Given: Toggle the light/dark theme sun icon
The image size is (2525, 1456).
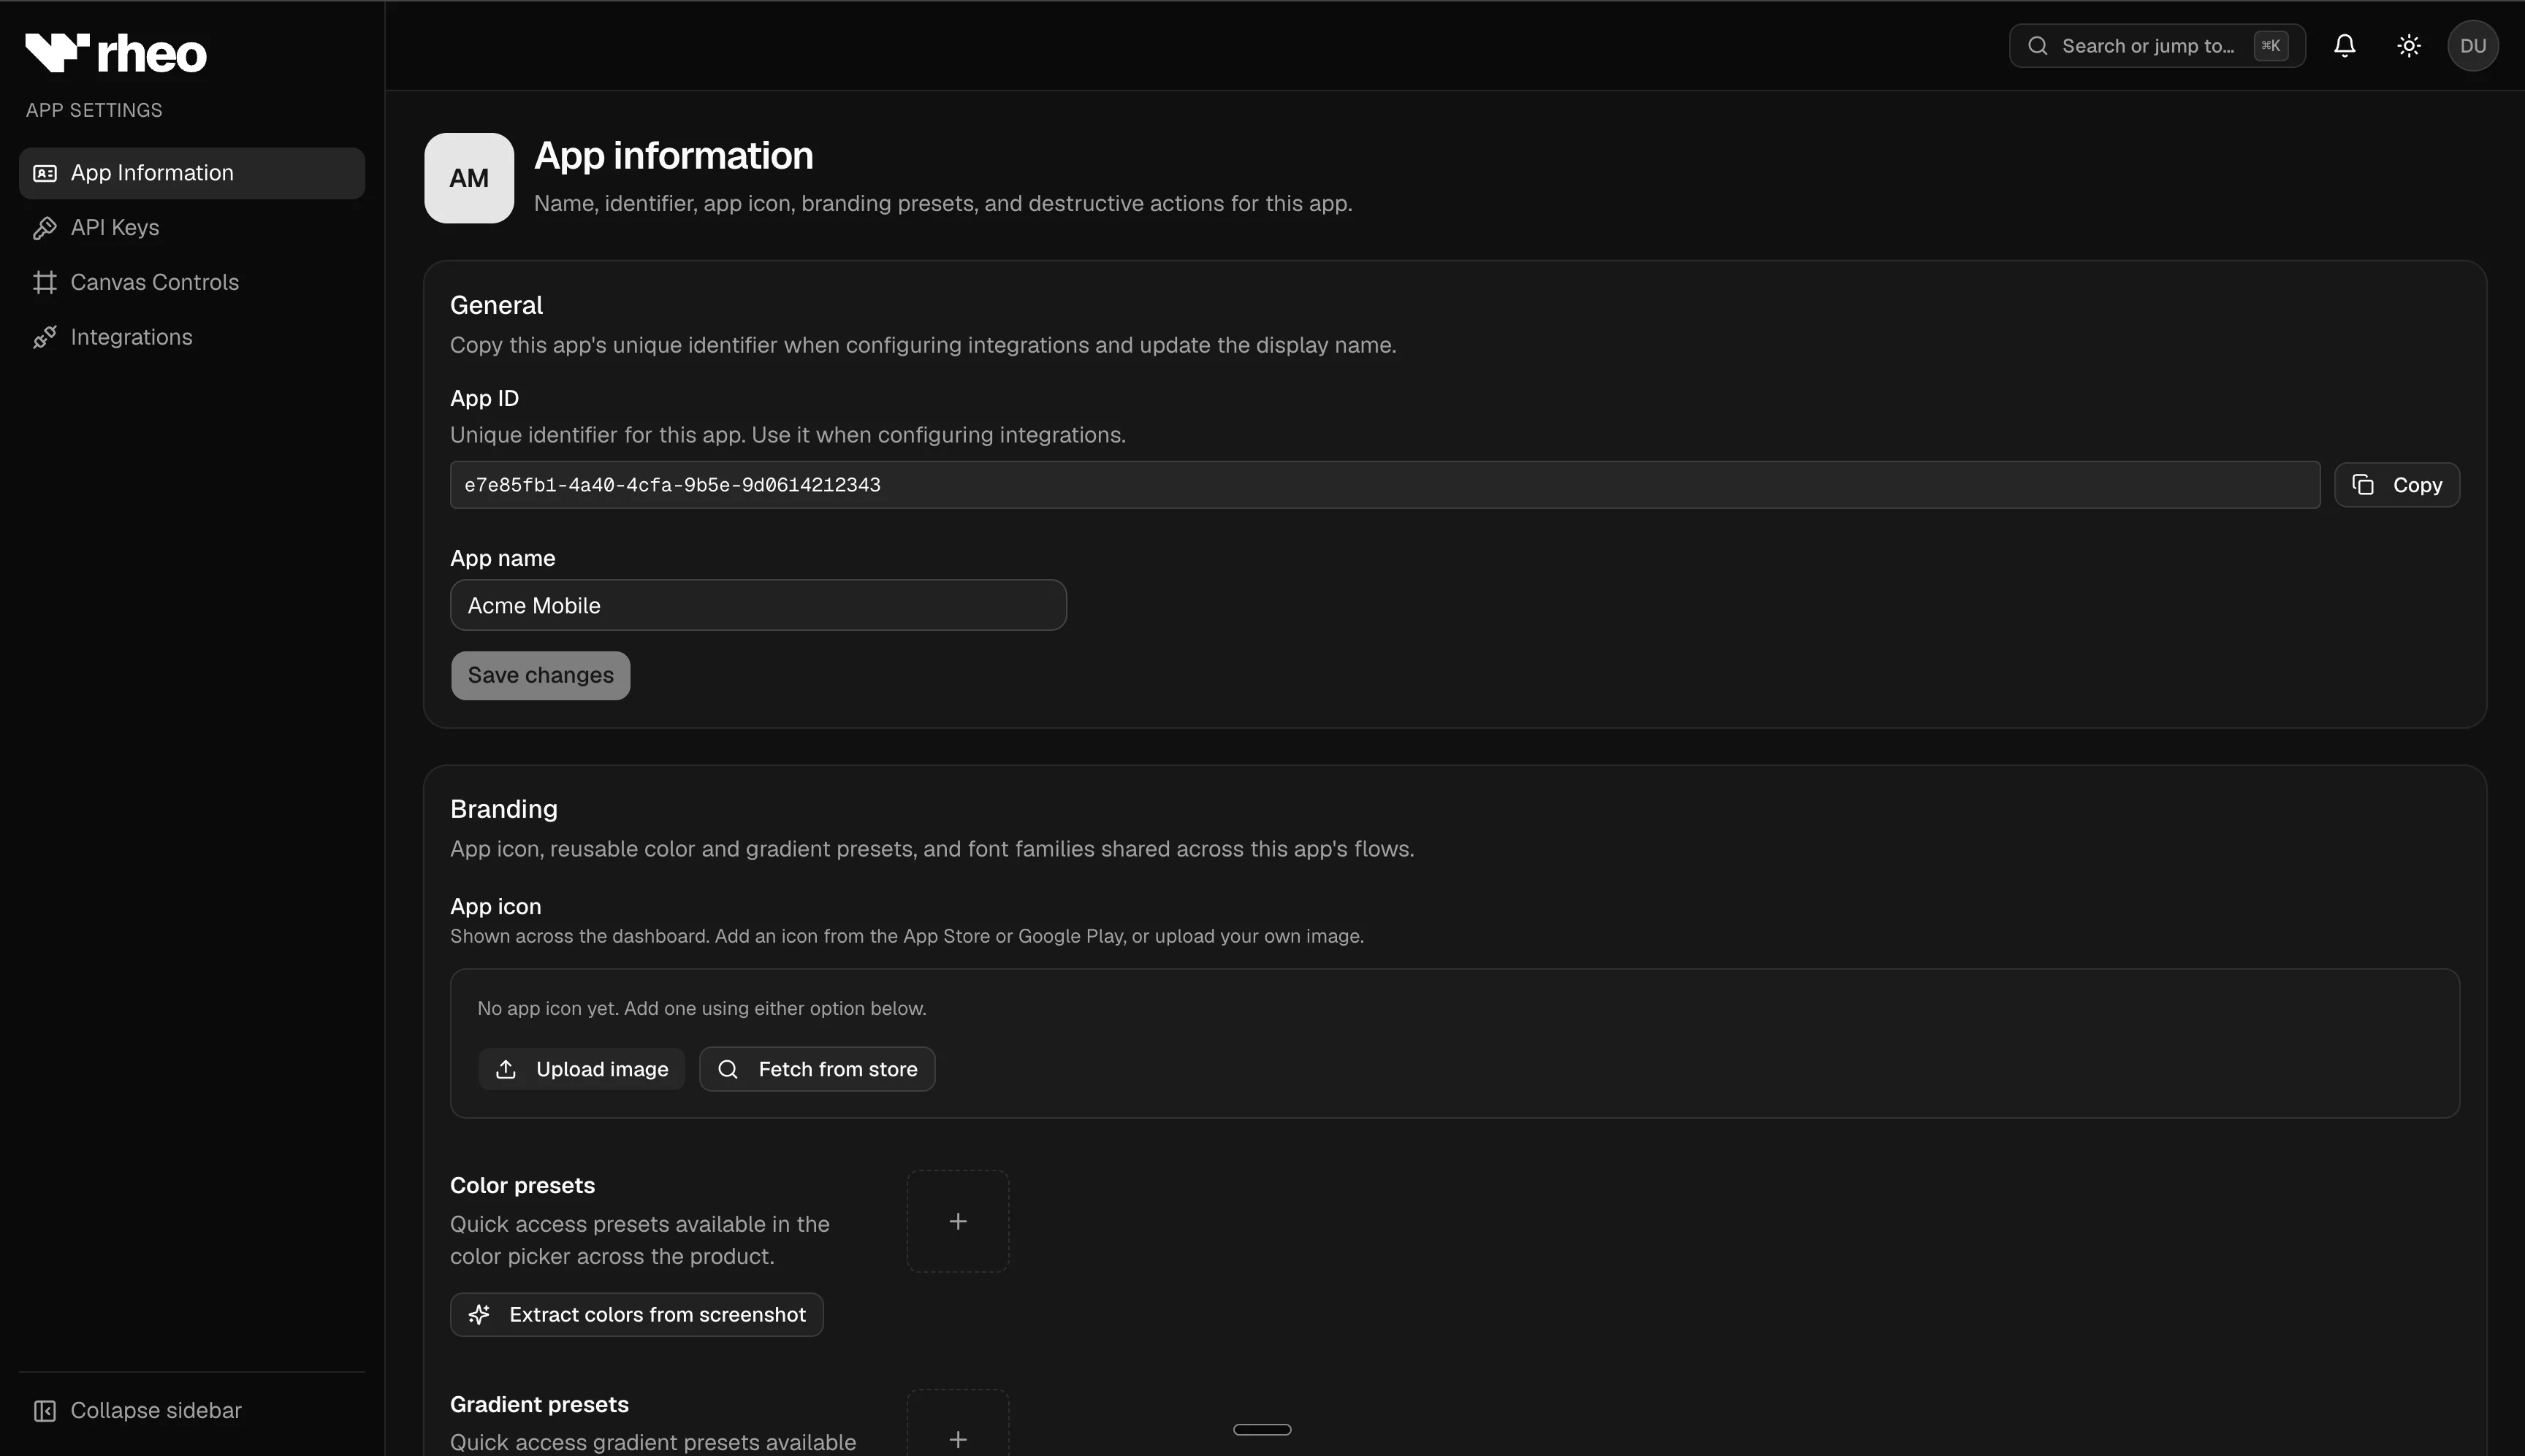Looking at the screenshot, I should tap(2409, 46).
